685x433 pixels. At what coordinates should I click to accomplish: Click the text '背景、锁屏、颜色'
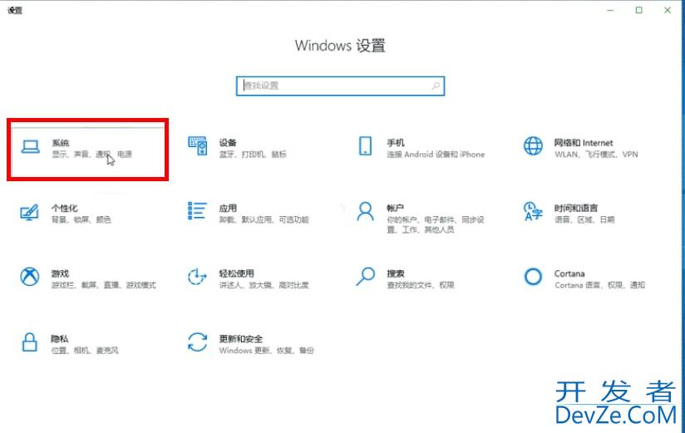click(x=81, y=219)
